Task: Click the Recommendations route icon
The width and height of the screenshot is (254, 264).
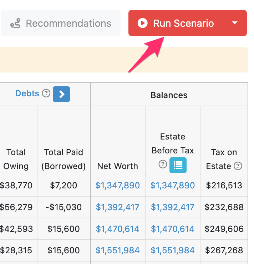Action: 15,23
